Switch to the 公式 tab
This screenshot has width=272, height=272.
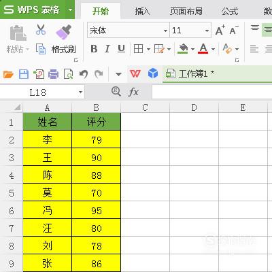[x=230, y=11]
